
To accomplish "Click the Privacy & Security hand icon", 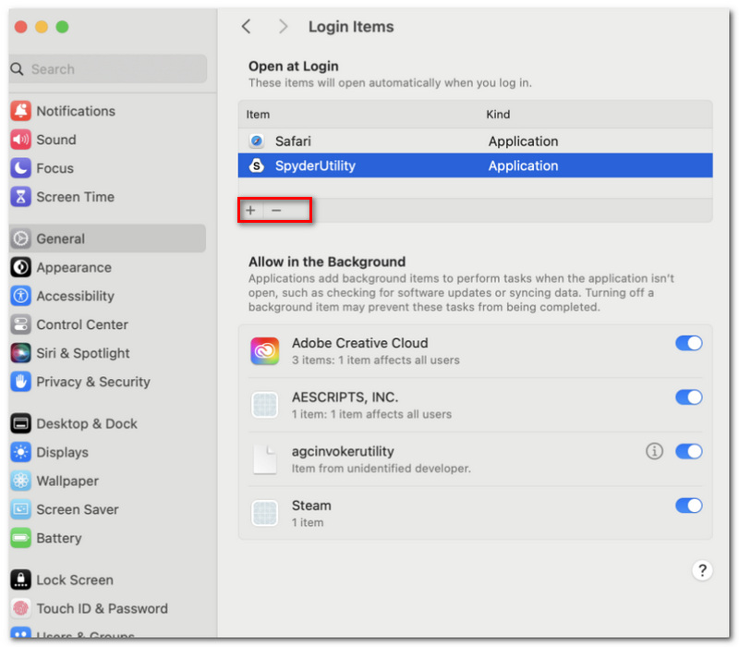I will [x=20, y=382].
